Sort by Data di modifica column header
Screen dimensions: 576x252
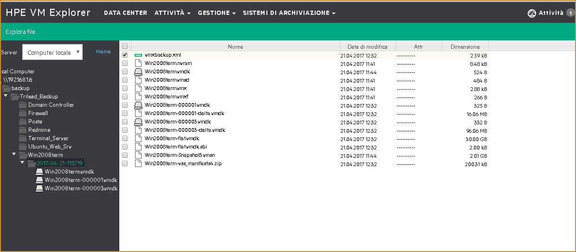pos(368,46)
